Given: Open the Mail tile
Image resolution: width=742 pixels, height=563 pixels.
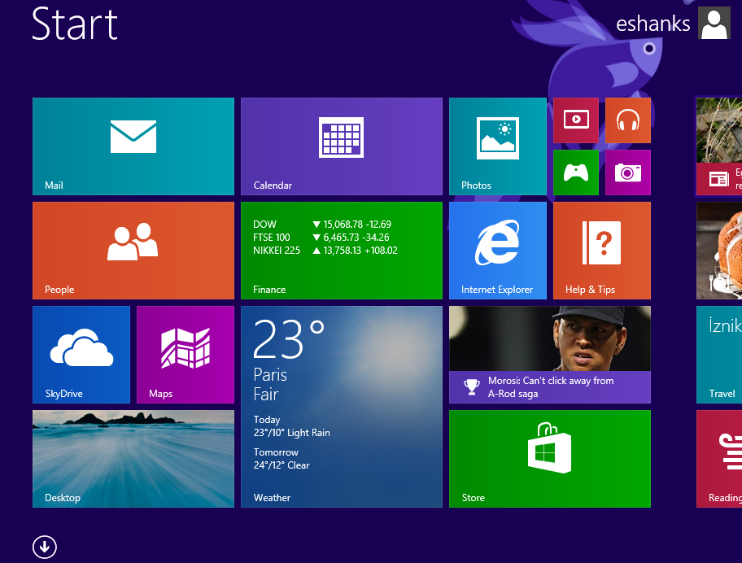Looking at the screenshot, I should (133, 146).
